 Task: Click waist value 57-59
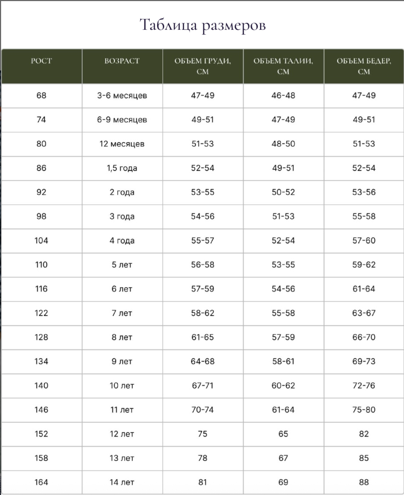tap(283, 337)
